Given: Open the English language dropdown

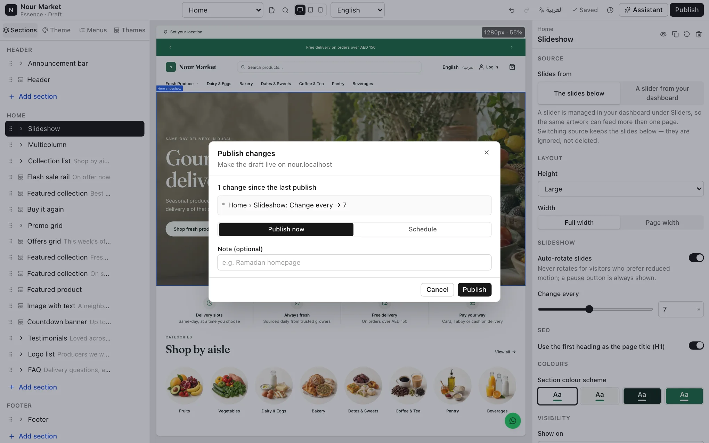Looking at the screenshot, I should click(x=357, y=10).
